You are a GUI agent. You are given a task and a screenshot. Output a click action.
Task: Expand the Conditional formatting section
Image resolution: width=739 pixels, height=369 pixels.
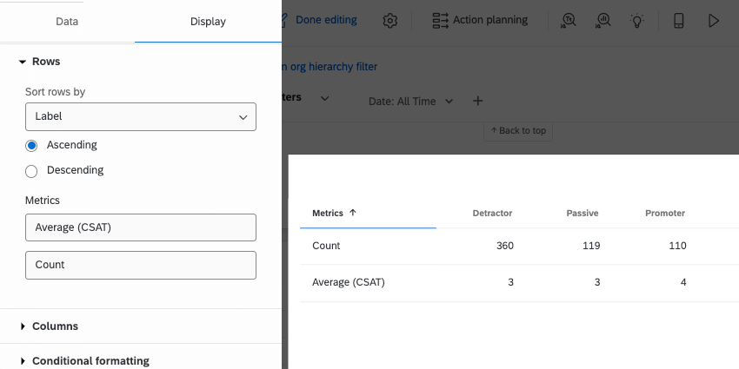[90, 360]
